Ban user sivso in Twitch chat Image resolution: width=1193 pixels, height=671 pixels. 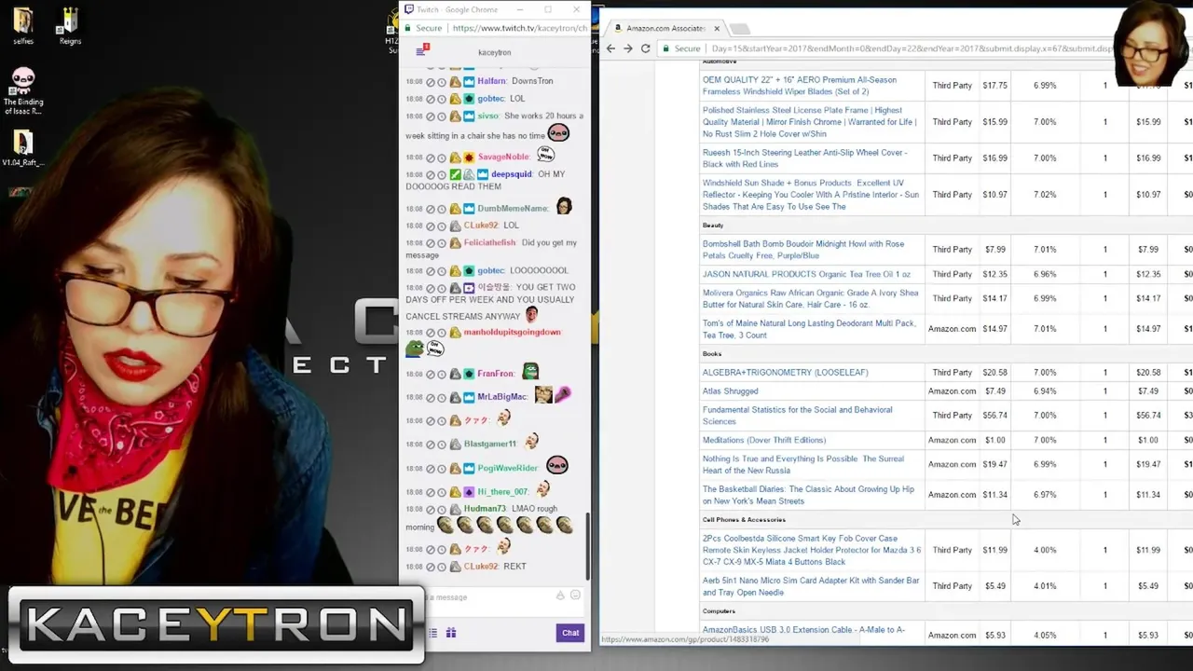(431, 116)
